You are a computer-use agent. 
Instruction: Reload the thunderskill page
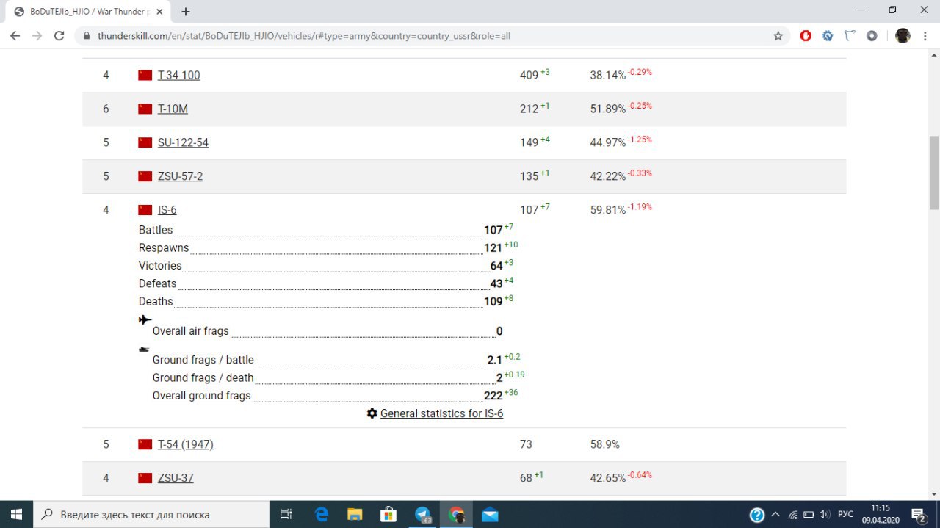point(59,35)
